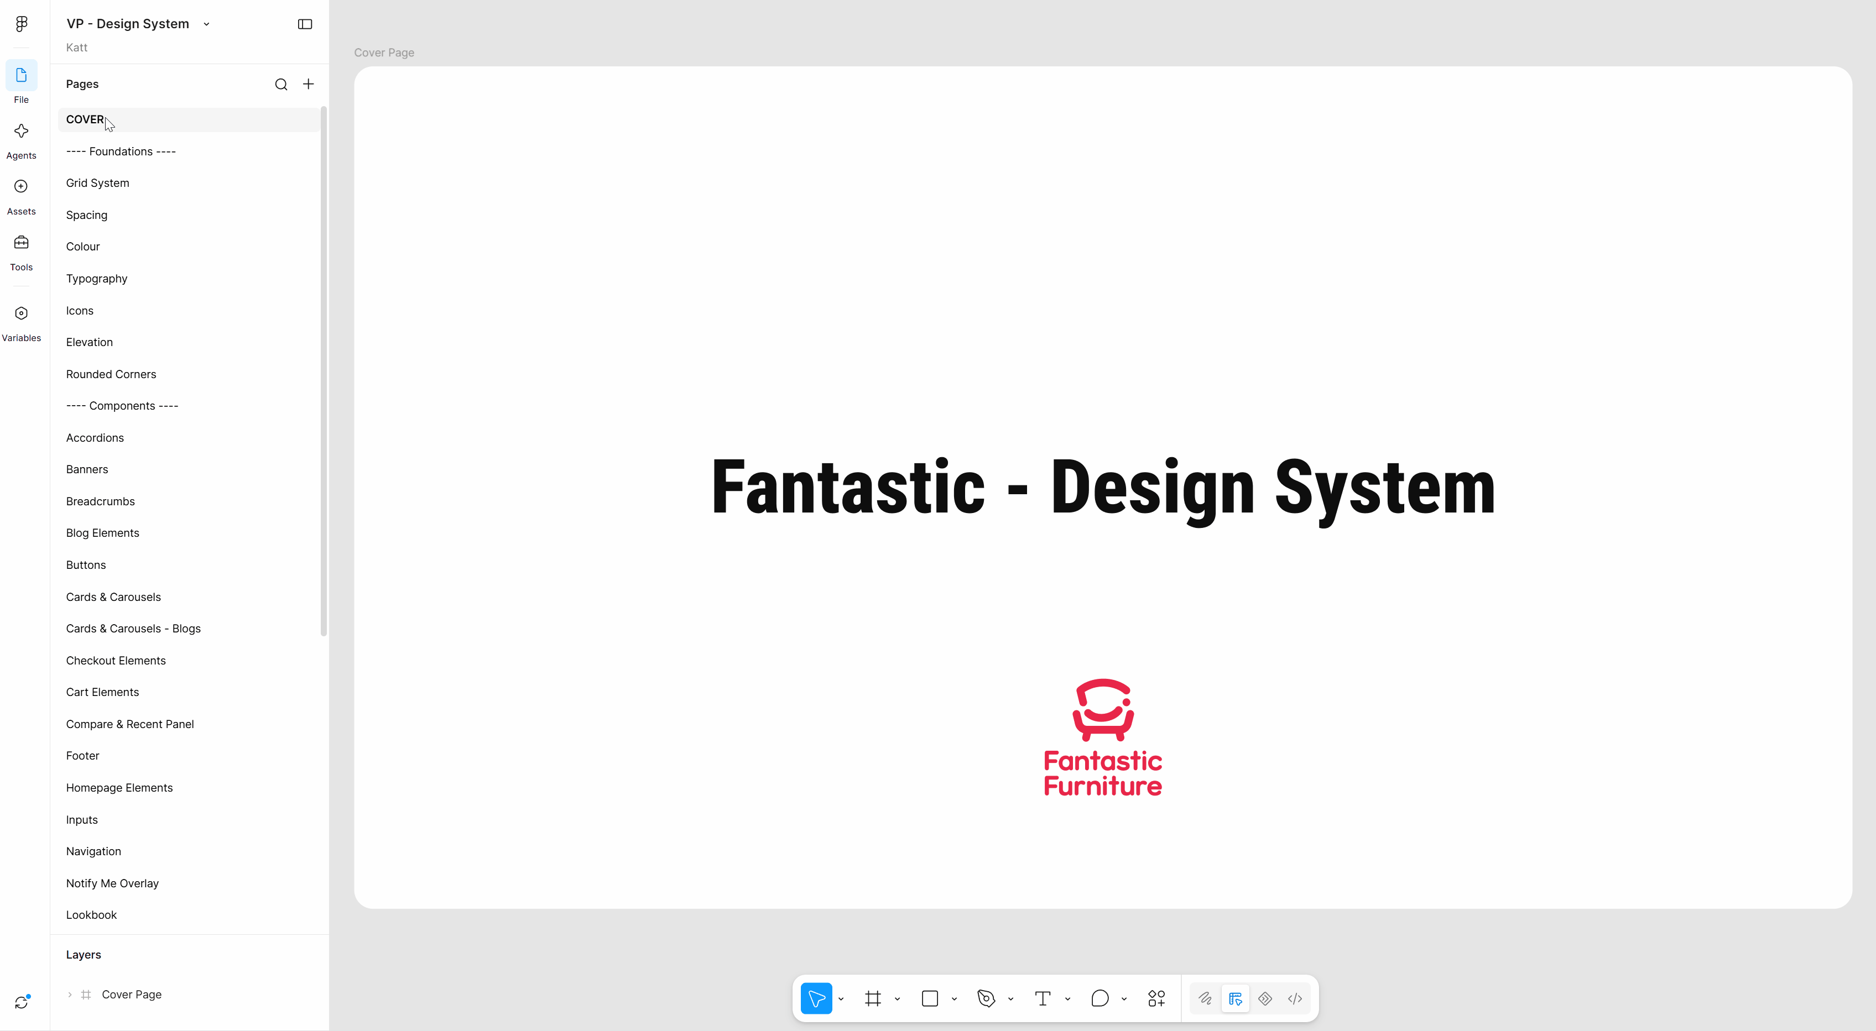The height and width of the screenshot is (1031, 1876).
Task: Open the Buttons page
Action: pos(189,565)
